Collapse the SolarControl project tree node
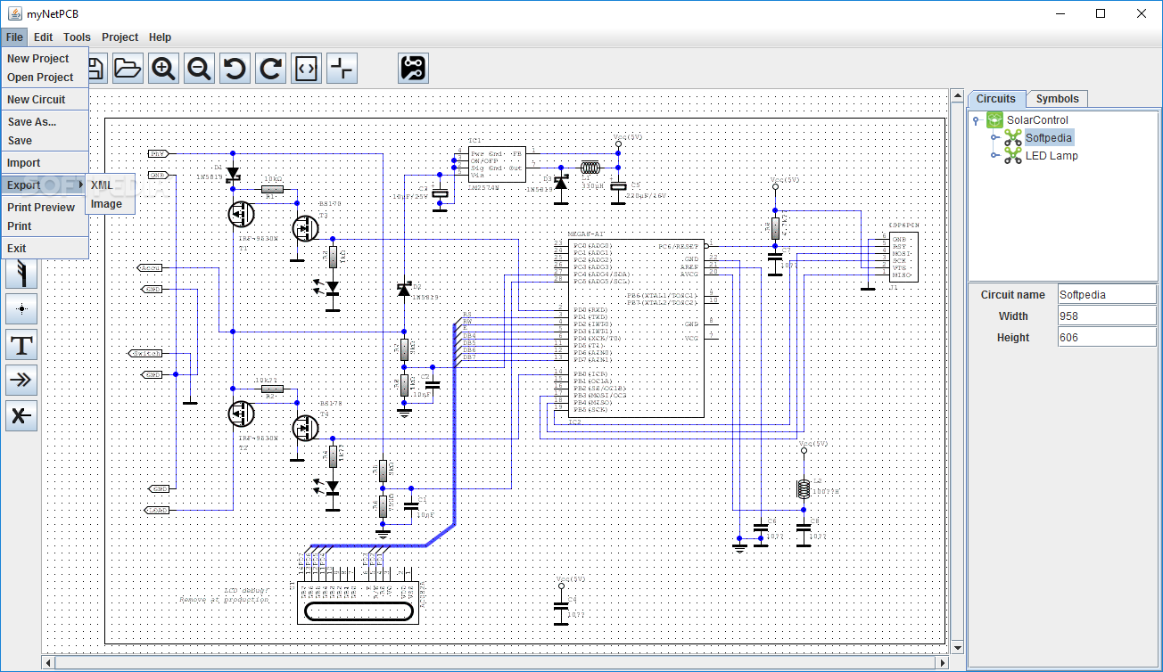Screen dimensions: 1163x672 pos(977,120)
